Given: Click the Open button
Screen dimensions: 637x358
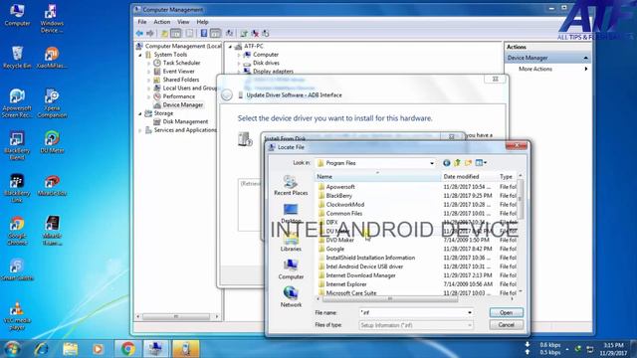Looking at the screenshot, I should pos(507,312).
